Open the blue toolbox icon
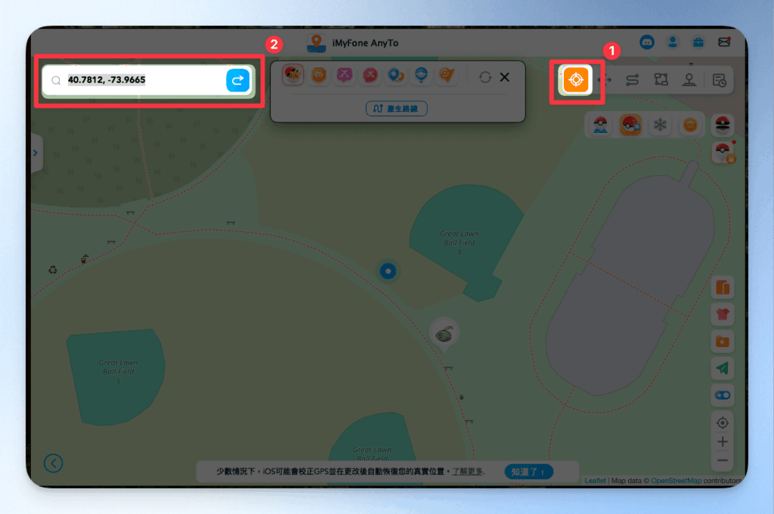774x514 pixels. (x=698, y=42)
